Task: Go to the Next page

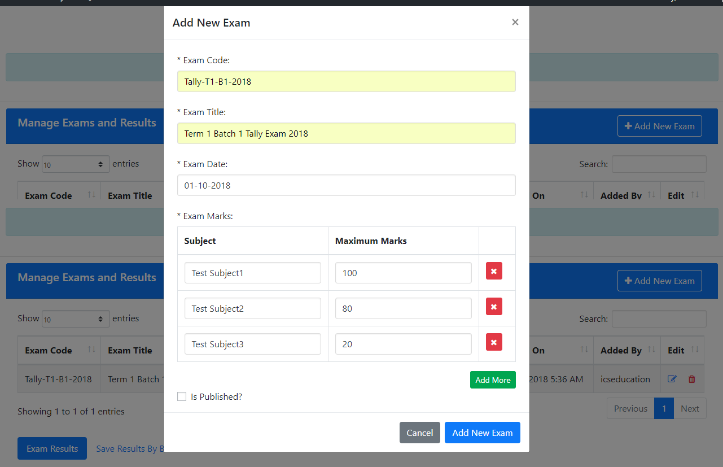Action: (690, 408)
